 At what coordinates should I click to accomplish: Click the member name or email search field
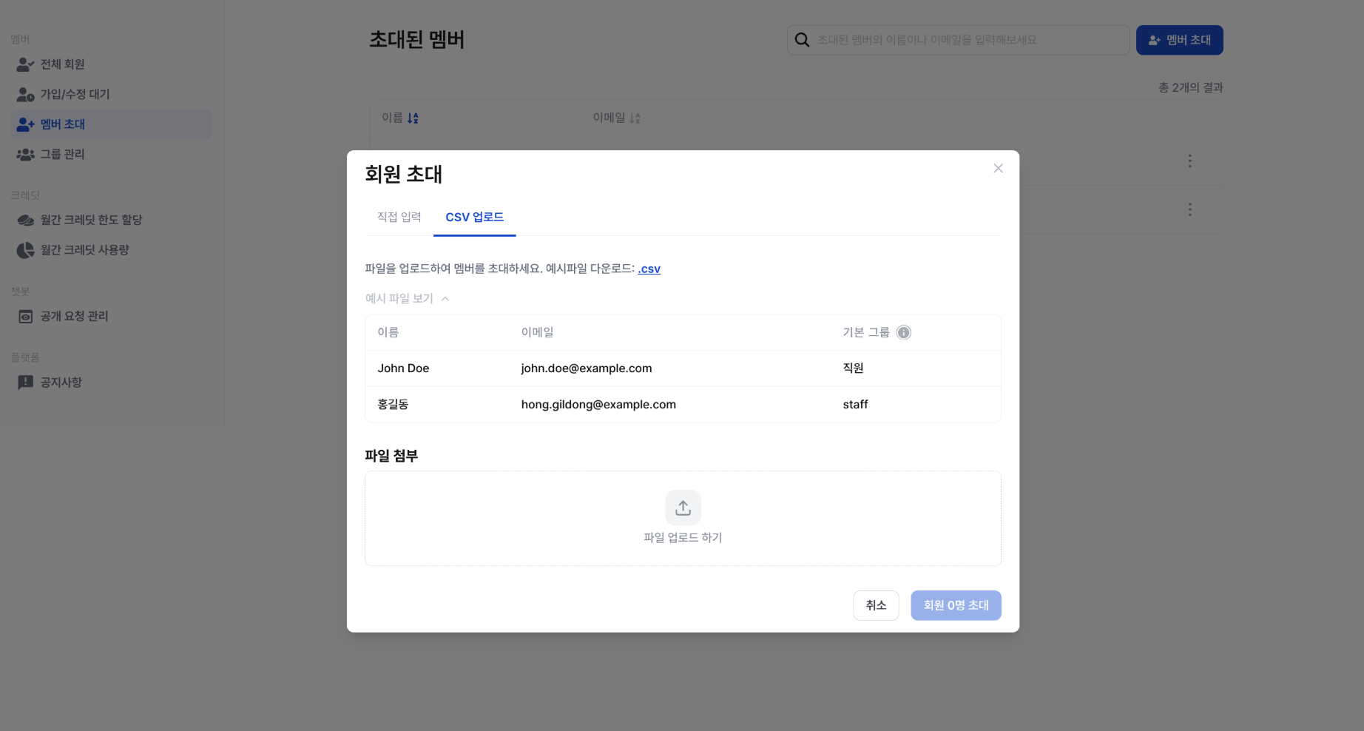(x=958, y=40)
